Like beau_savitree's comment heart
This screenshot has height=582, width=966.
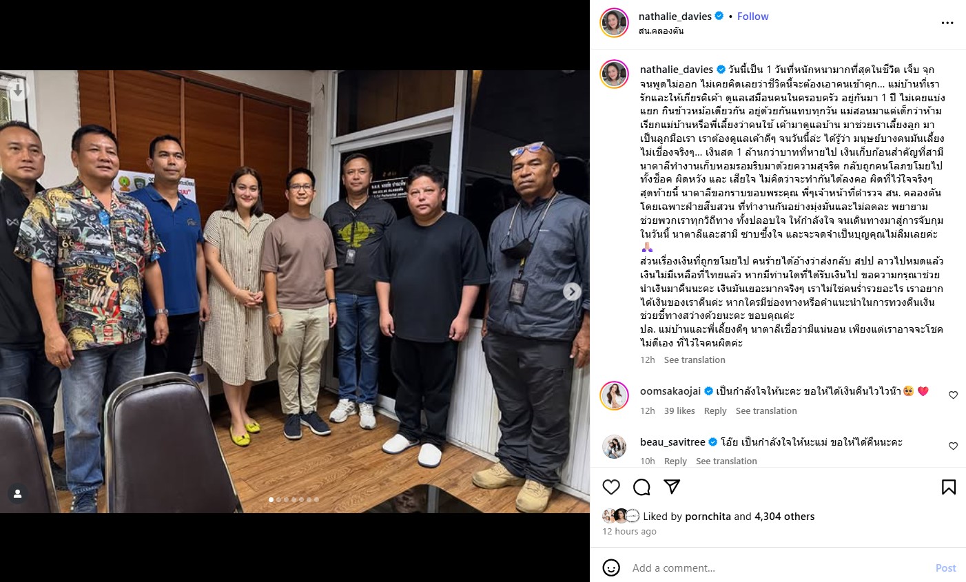[x=954, y=446]
